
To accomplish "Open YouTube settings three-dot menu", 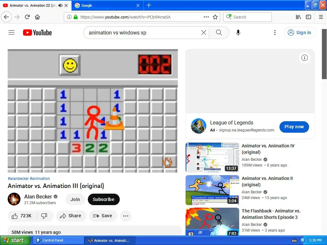I will pos(275,33).
